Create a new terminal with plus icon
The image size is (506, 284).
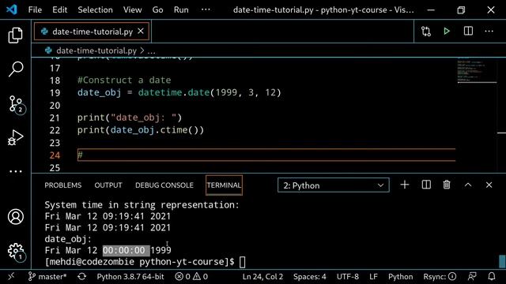[404, 185]
